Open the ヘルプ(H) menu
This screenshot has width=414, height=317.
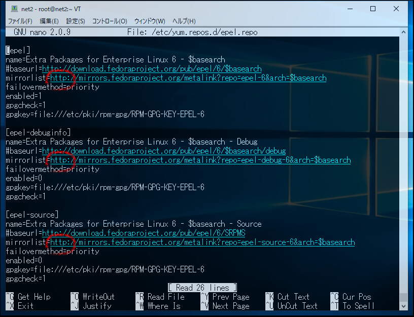(x=184, y=21)
